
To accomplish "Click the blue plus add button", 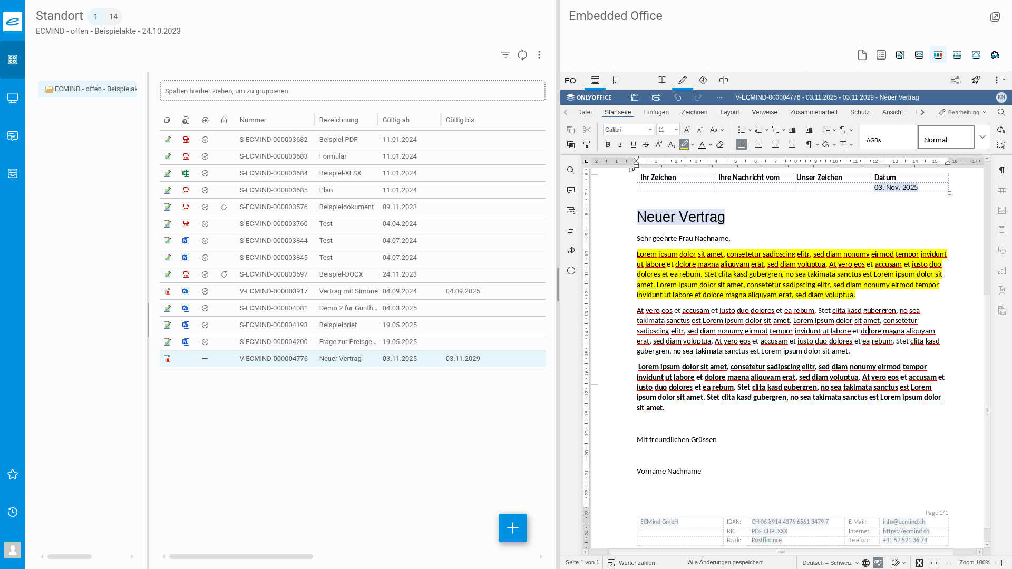I will pyautogui.click(x=512, y=528).
